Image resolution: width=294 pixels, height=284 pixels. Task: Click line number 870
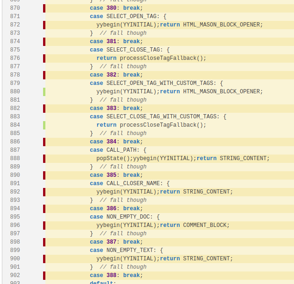15,8
